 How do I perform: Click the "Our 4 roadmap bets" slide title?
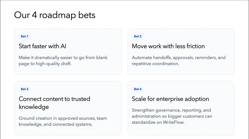[54, 15]
